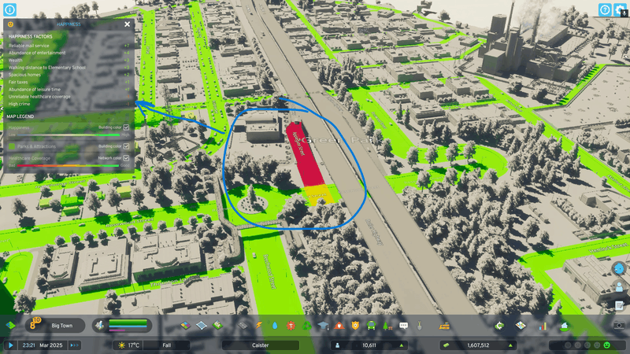The height and width of the screenshot is (354, 630).
Task: Open the person icon below Chirper
Action: pos(619,287)
